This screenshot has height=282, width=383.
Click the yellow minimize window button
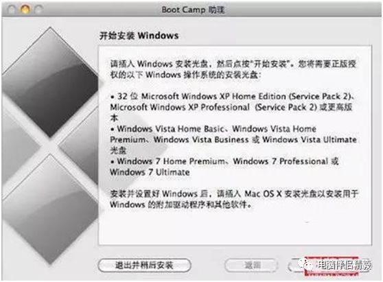25,10
